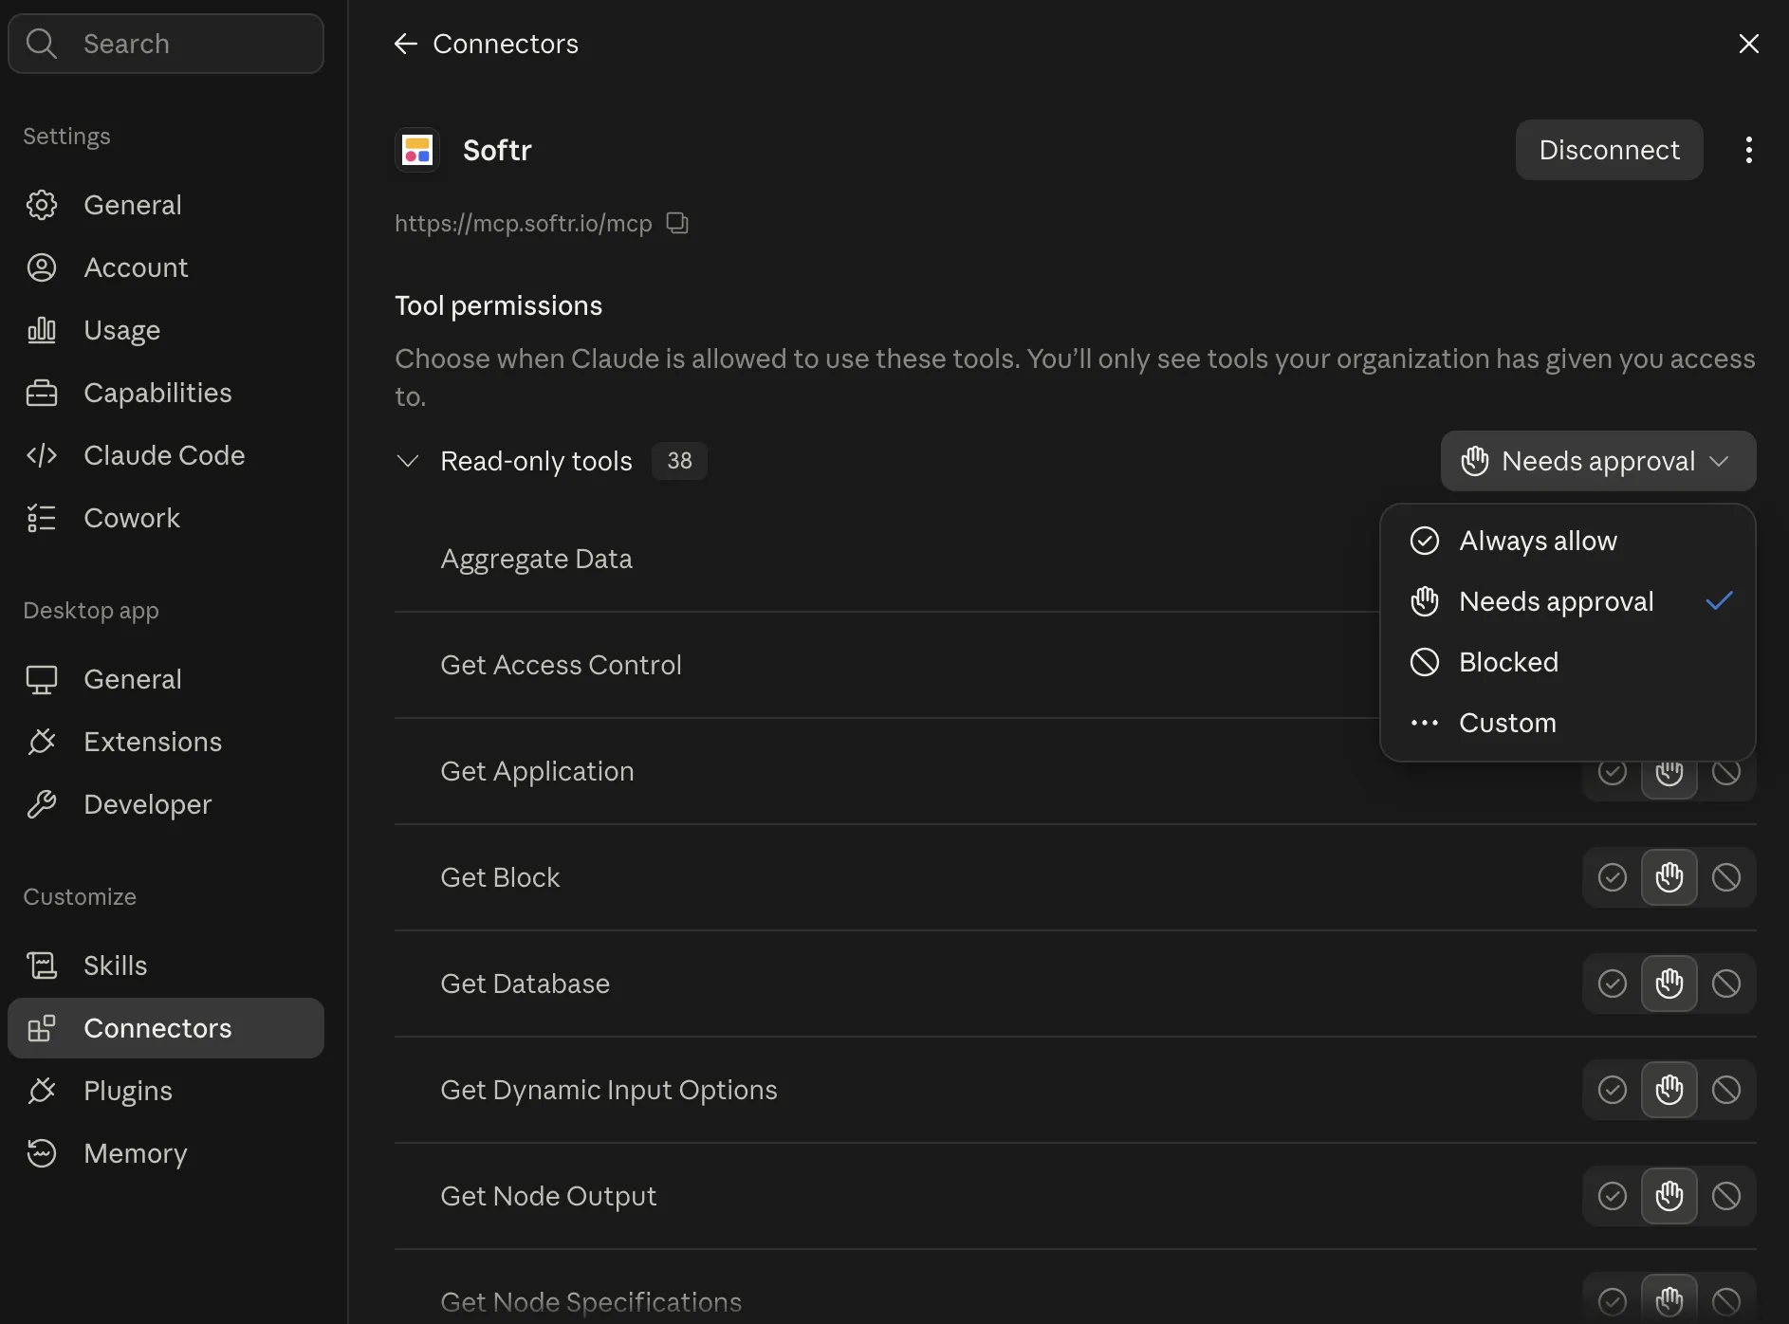Choose Always allow from dropdown menu

tap(1568, 541)
